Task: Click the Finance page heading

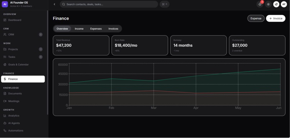Action: [61, 18]
